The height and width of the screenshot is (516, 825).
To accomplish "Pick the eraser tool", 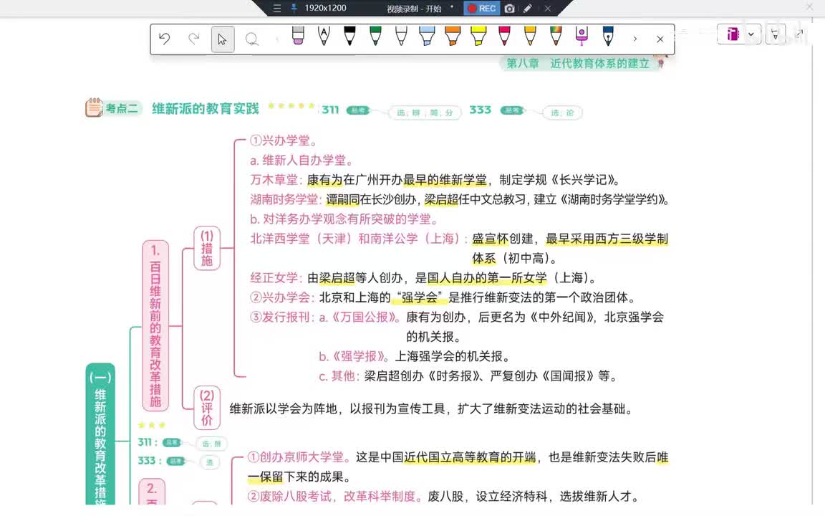I will point(298,36).
